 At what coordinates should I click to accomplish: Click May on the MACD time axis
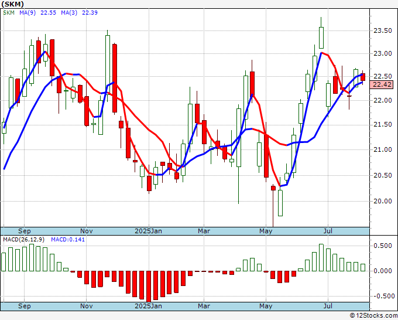pyautogui.click(x=266, y=306)
